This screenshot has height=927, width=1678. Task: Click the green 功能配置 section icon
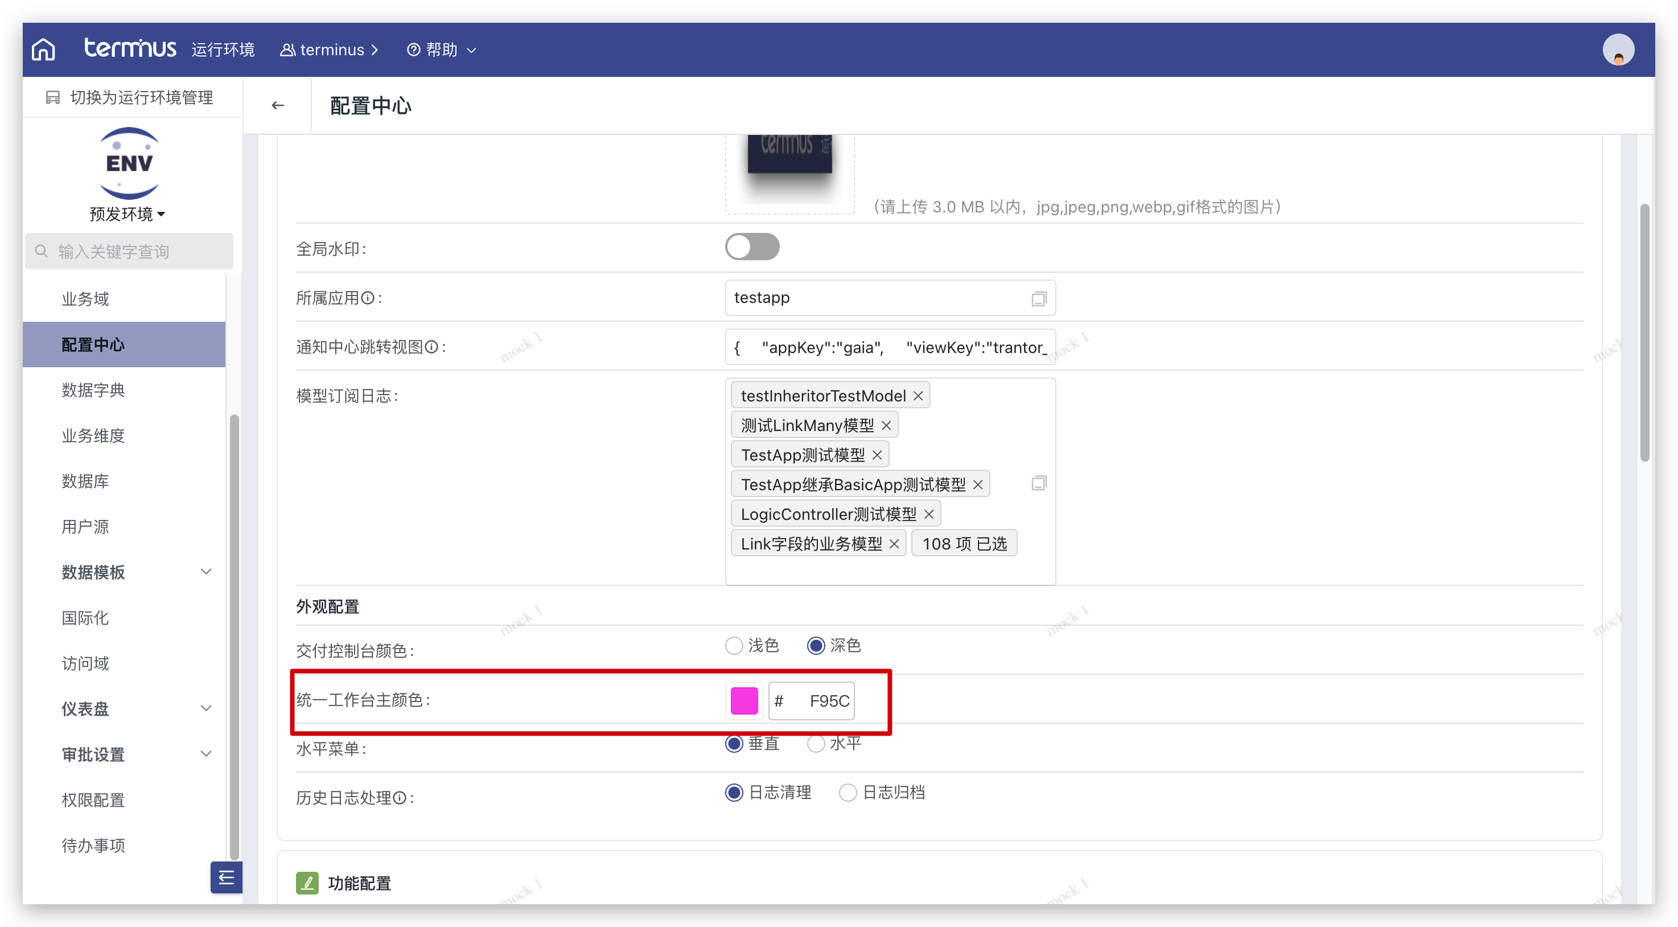(x=307, y=883)
